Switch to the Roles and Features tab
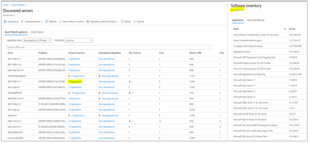Screen dimensions: 309x143 pyautogui.click(x=256, y=20)
